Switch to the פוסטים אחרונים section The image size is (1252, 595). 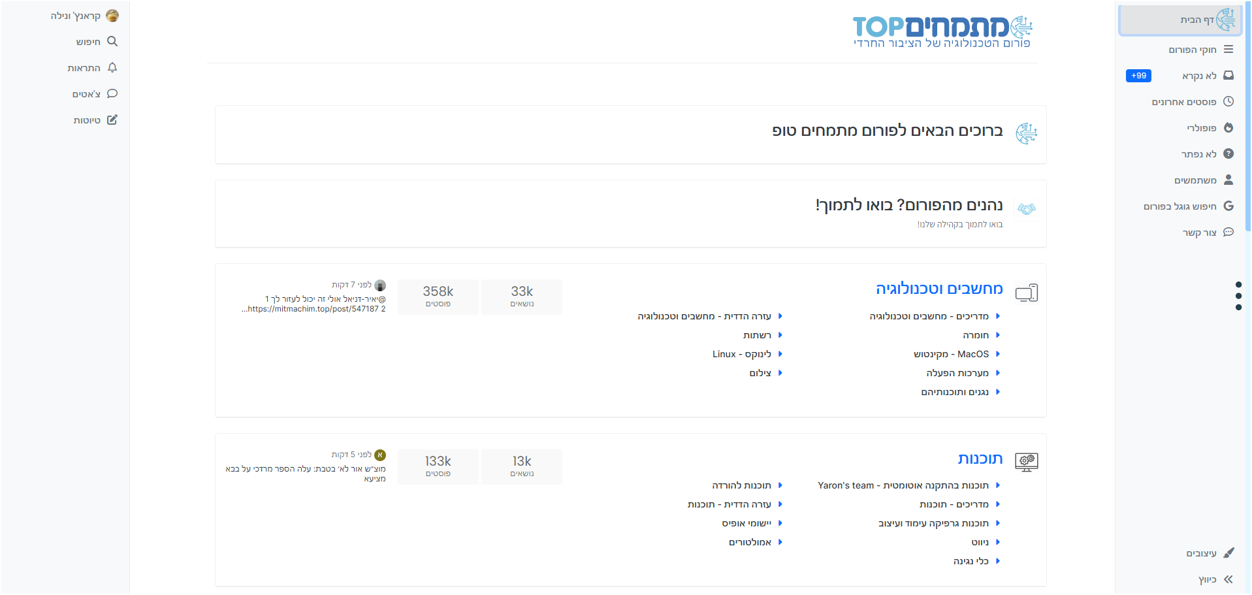pyautogui.click(x=1228, y=101)
